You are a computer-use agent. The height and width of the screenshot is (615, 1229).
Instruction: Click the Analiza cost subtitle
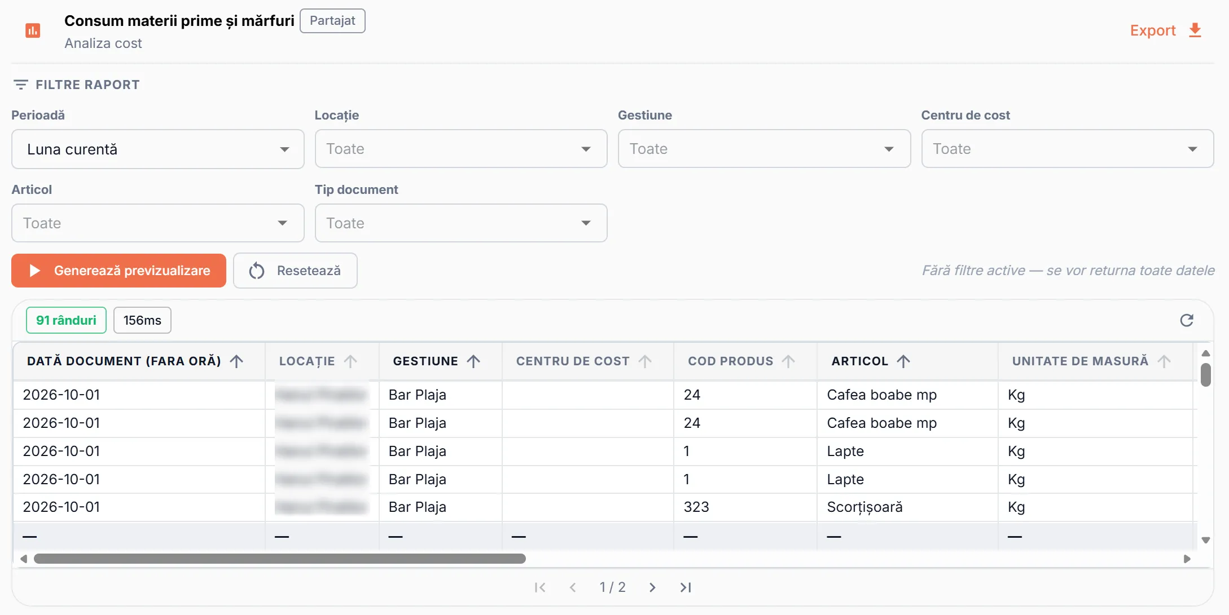(x=103, y=43)
